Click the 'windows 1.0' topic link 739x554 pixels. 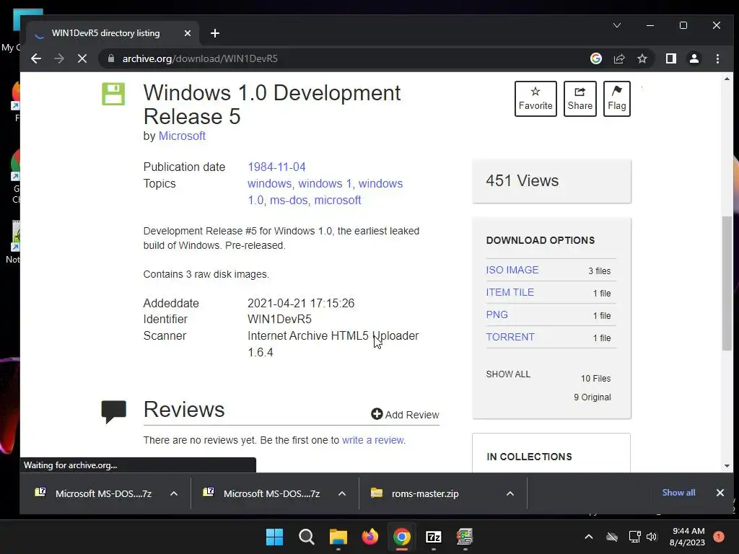(x=325, y=192)
